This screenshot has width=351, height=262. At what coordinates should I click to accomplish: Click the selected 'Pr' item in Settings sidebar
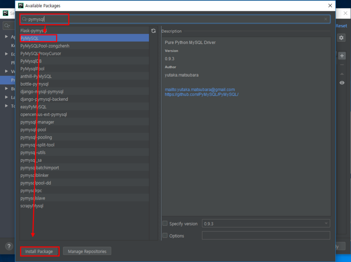coord(8,80)
